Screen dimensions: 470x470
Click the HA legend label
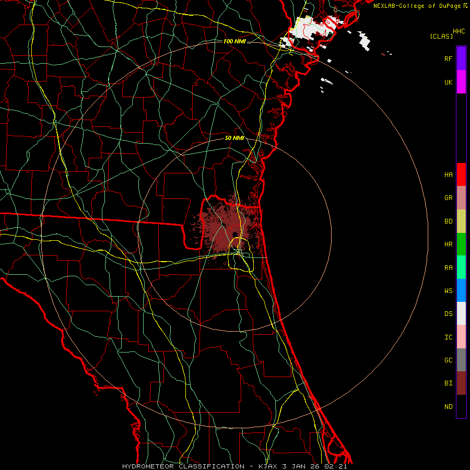(448, 175)
